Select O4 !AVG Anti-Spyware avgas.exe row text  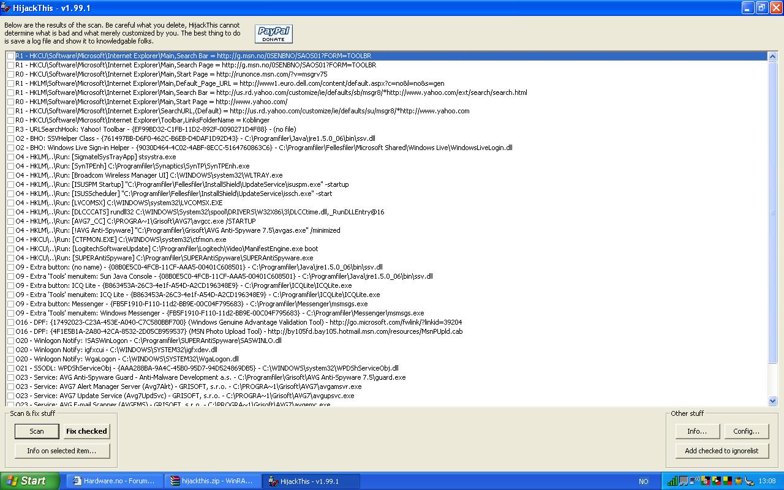(x=178, y=230)
